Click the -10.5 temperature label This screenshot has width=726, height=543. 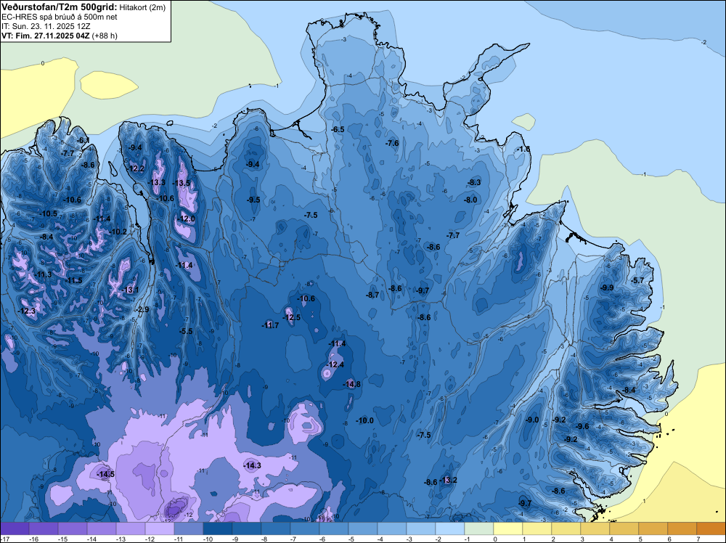tap(49, 214)
